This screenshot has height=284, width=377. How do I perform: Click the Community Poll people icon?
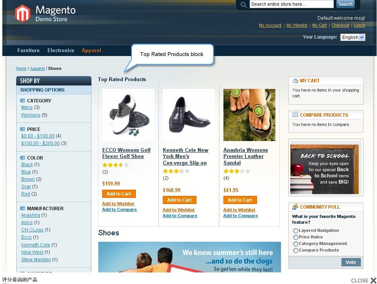click(x=295, y=207)
